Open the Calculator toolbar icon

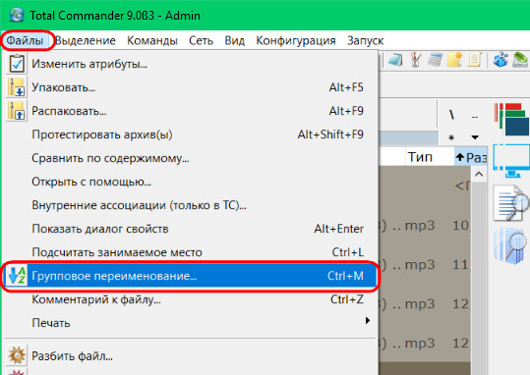coord(435,60)
